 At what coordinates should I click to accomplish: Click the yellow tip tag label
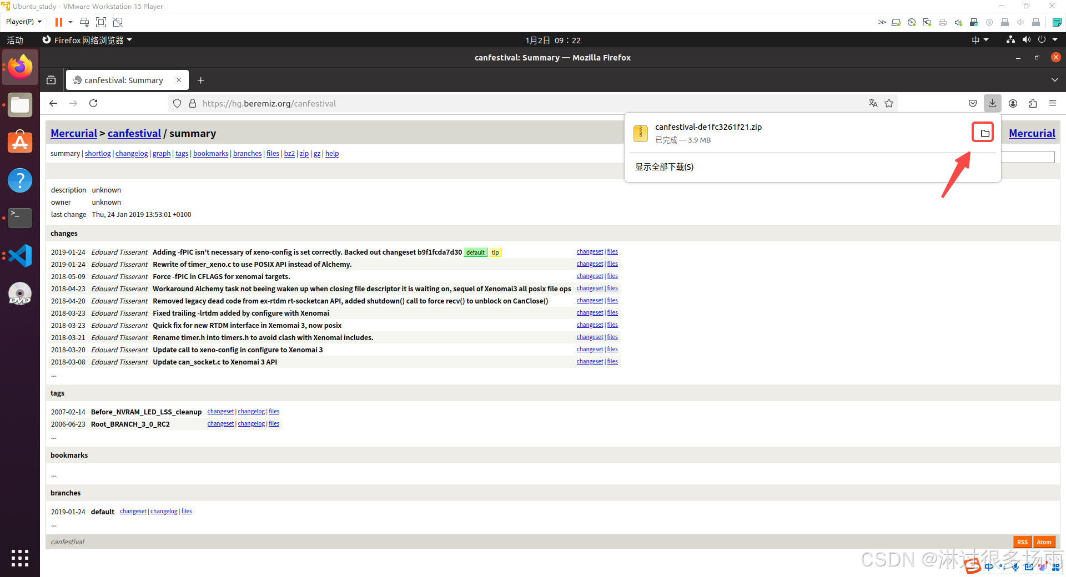point(495,252)
